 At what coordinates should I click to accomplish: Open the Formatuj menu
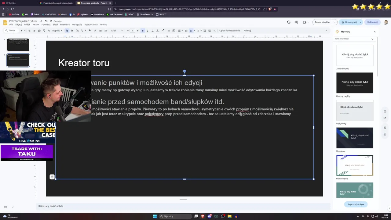pyautogui.click(x=46, y=25)
